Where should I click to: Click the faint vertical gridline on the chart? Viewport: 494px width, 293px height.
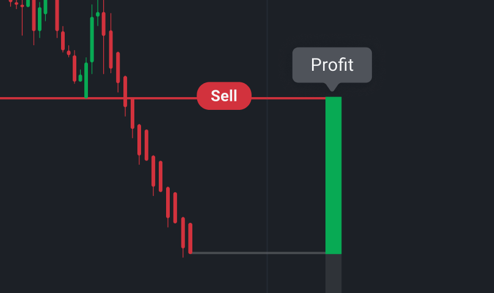coord(267,183)
